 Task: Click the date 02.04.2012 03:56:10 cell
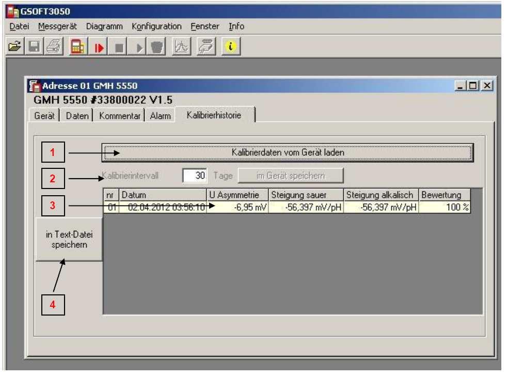(x=163, y=207)
